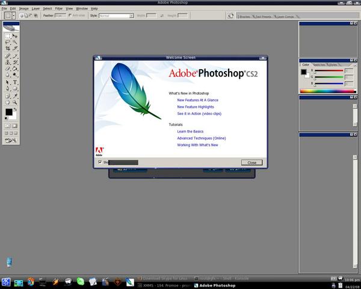361x289 pixels.
Task: Pick a color from the spectrum ramp
Action: tap(328, 92)
